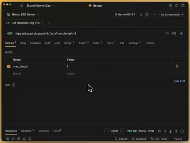The width and height of the screenshot is (190, 143).
Task: Edit the value 3 cell for max_length
Action: 118,66
